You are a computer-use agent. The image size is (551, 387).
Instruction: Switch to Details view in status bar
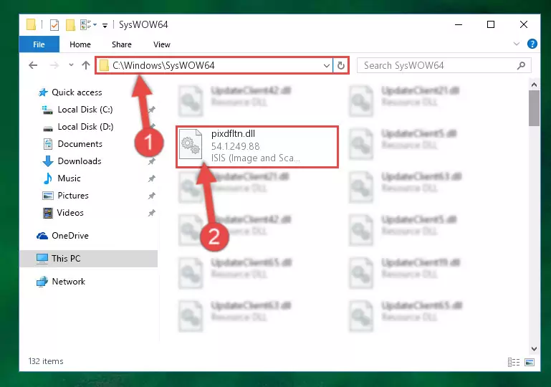514,362
